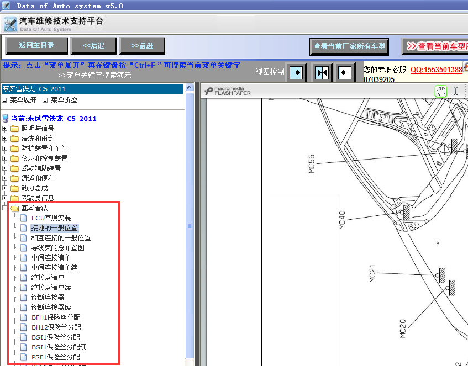
Task: Click the tree panel scrollbar up arrow
Action: [189, 88]
